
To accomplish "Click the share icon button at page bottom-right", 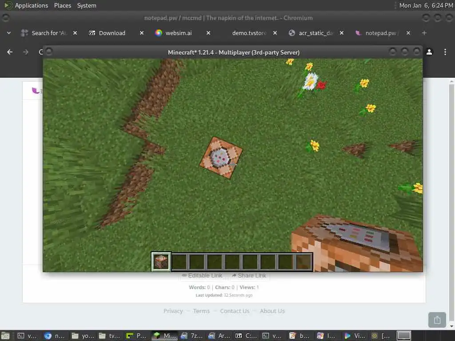I will point(437,320).
